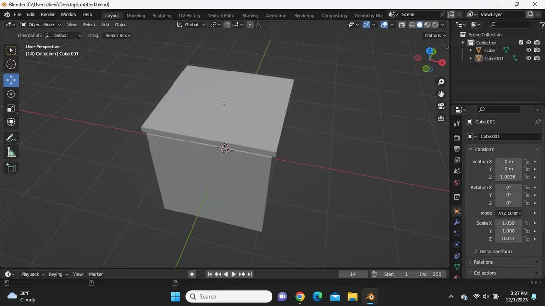
Task: Open the Object Constraints properties tab
Action: 457,256
